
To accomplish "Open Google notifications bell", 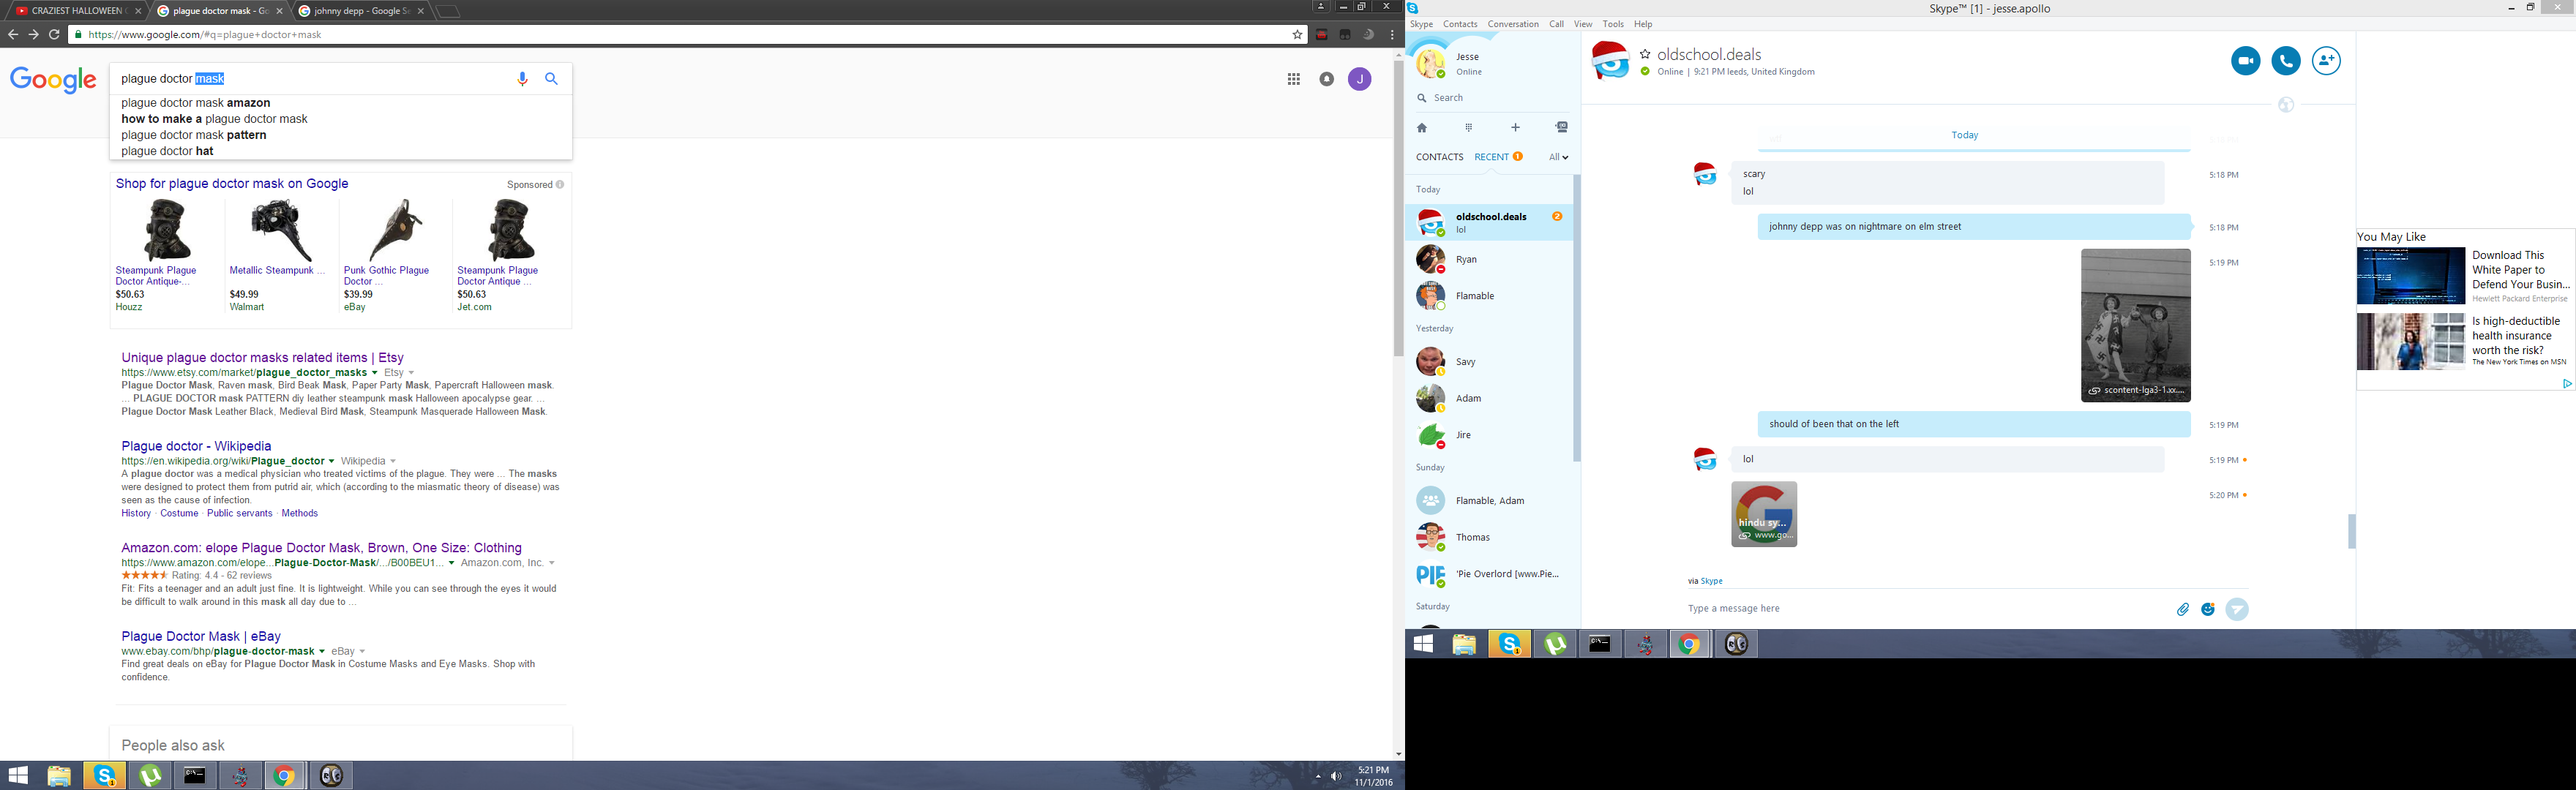I will click(x=1327, y=79).
